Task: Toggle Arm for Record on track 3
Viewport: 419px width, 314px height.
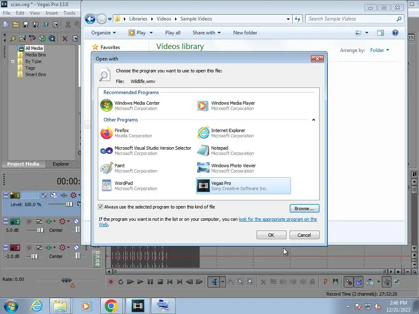Action: (x=29, y=247)
